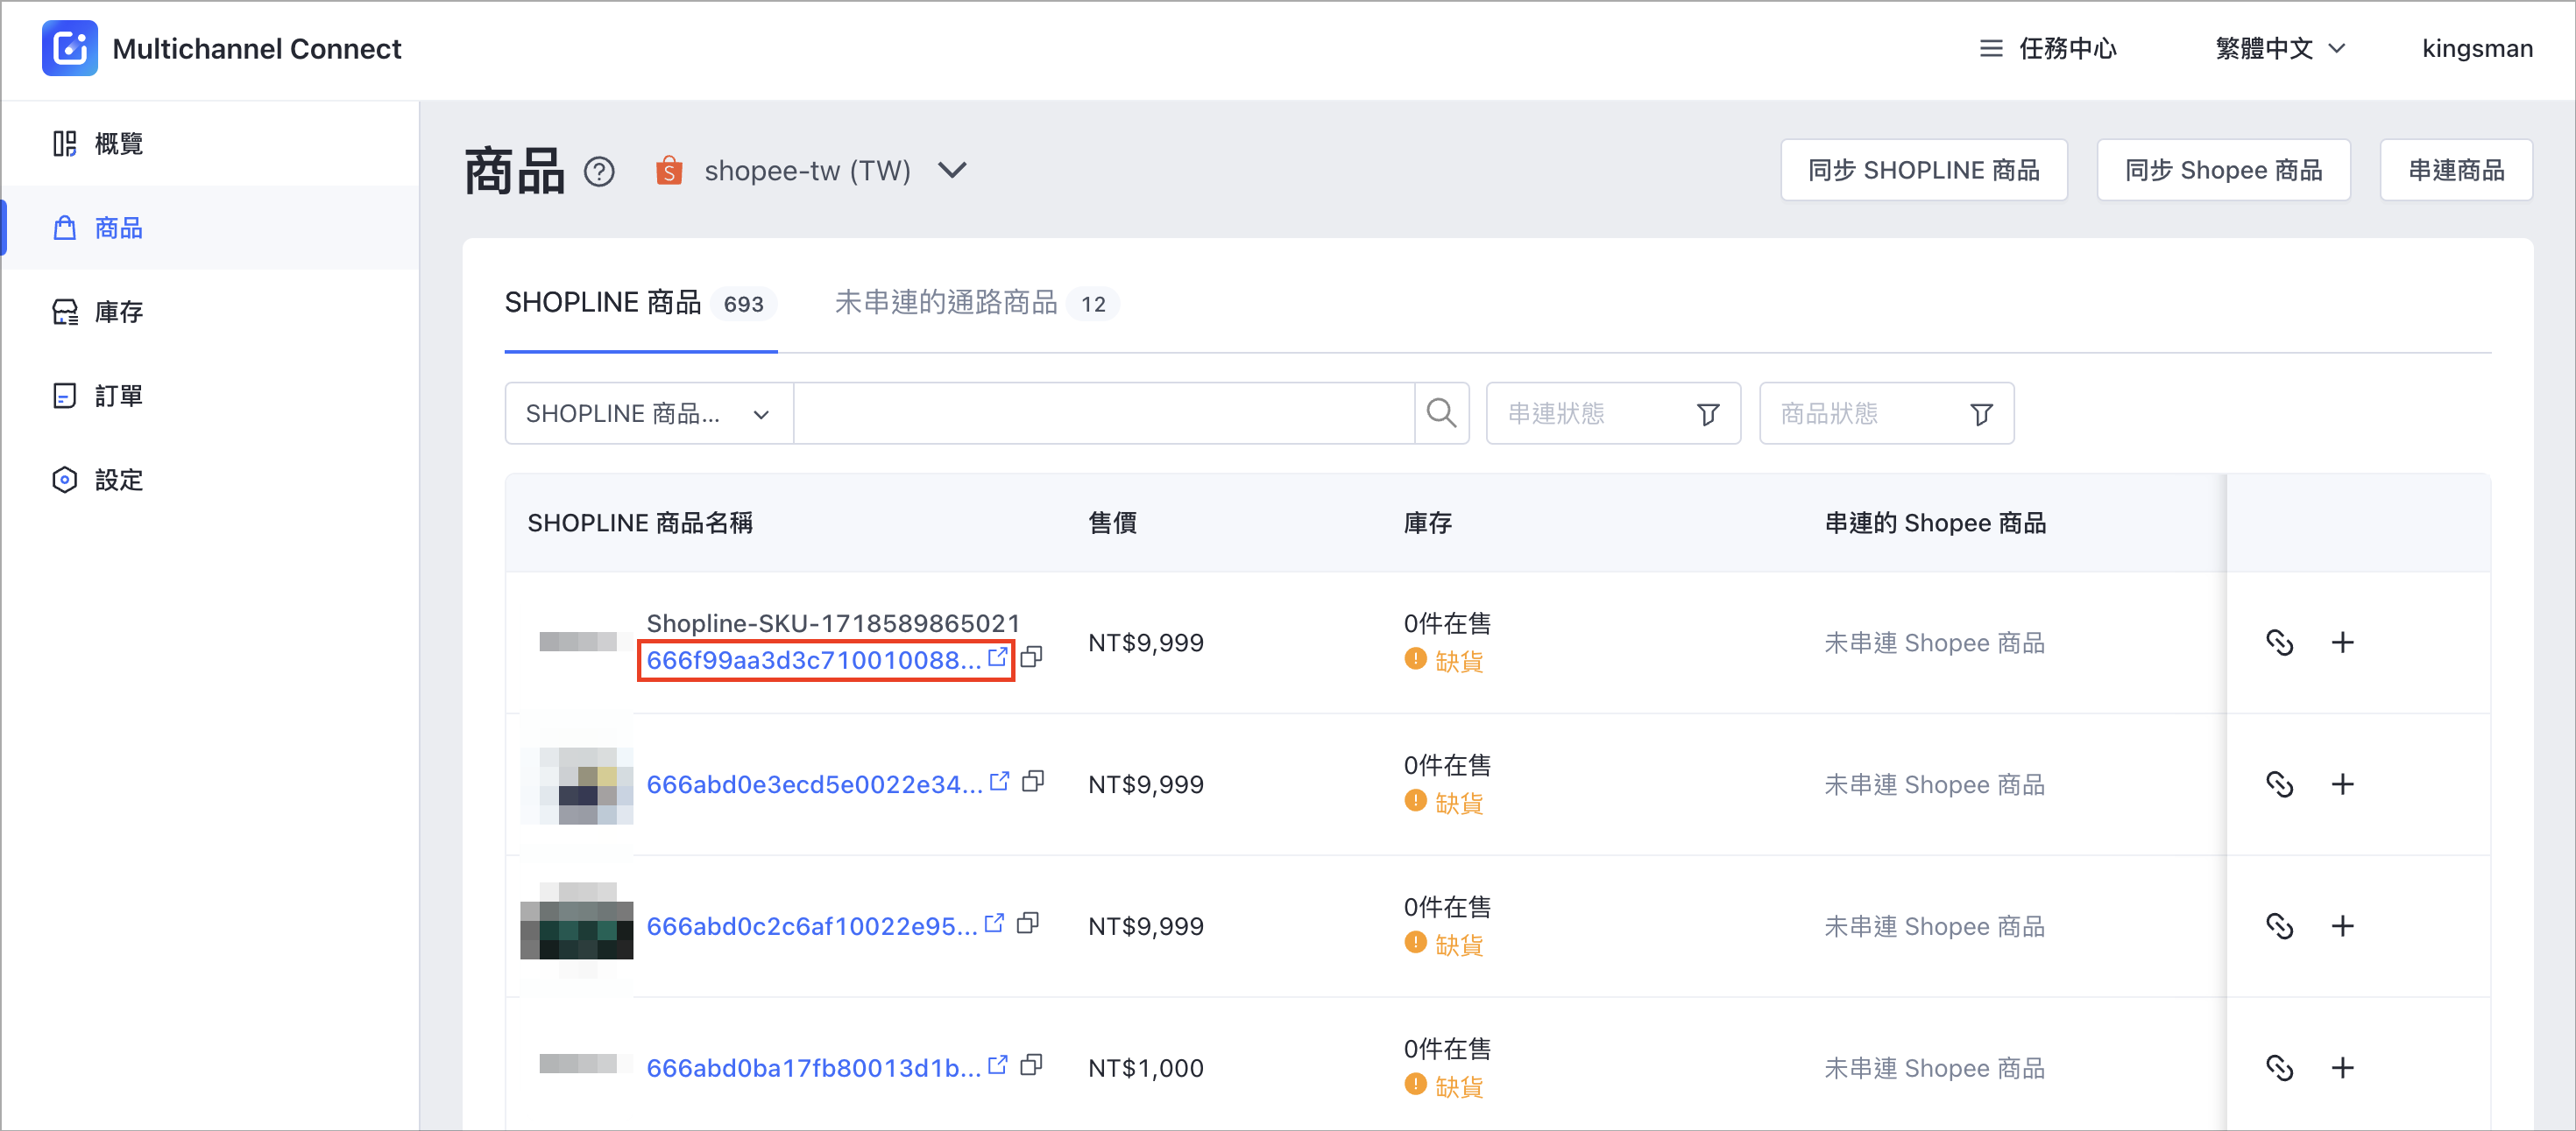Image resolution: width=2576 pixels, height=1131 pixels.
Task: Click link-chain icon in 666abd0c2c6af10022e95... row
Action: pyautogui.click(x=2279, y=926)
